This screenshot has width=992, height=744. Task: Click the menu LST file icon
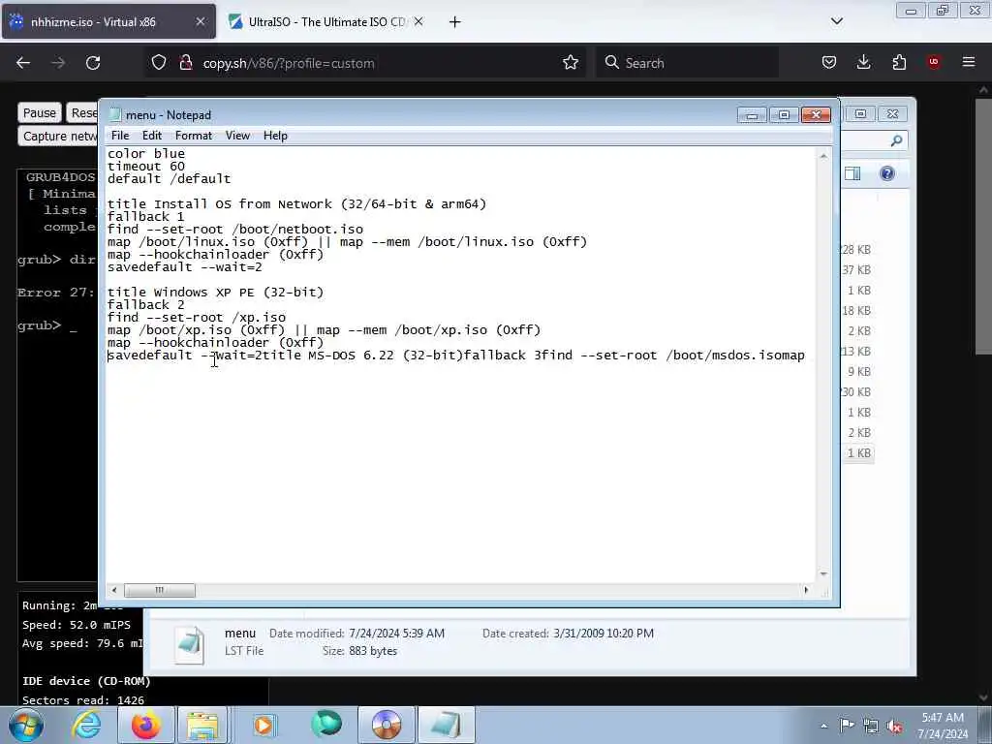pos(190,644)
